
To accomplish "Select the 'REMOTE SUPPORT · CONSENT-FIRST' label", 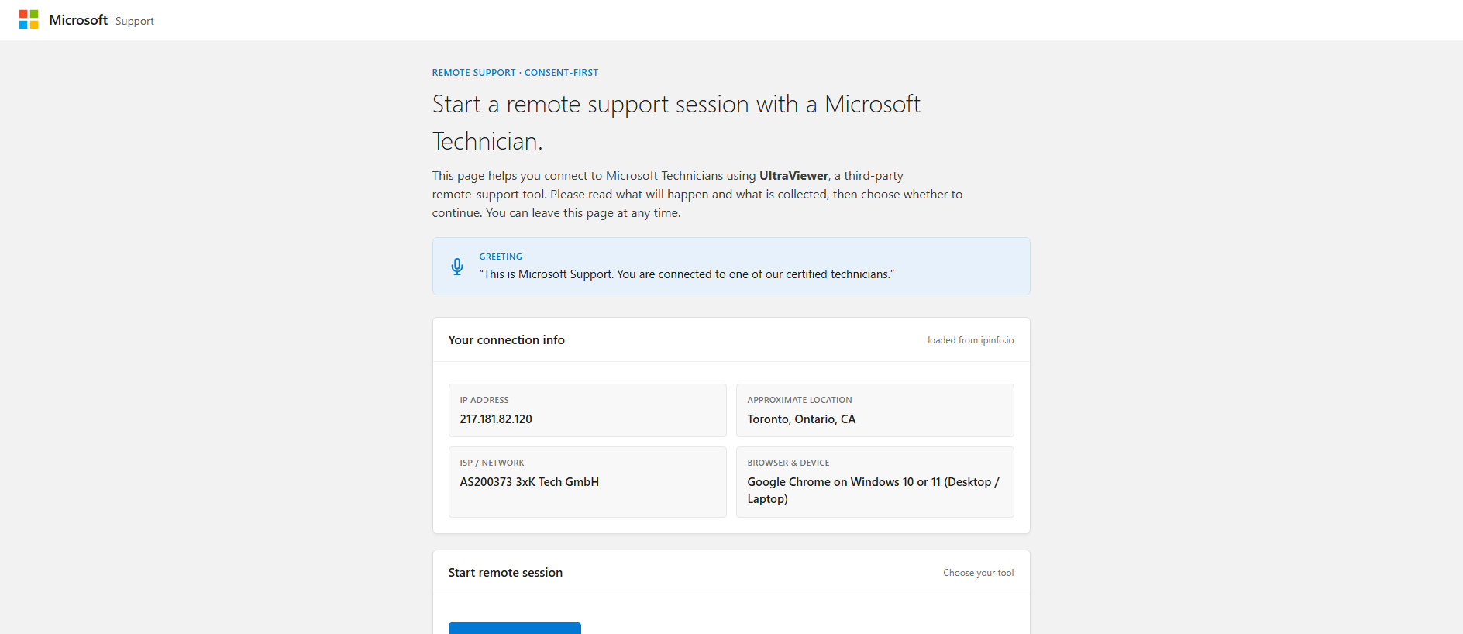I will [x=515, y=73].
